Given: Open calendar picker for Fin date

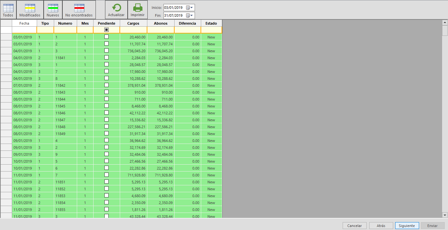Looking at the screenshot, I should click(x=190, y=15).
